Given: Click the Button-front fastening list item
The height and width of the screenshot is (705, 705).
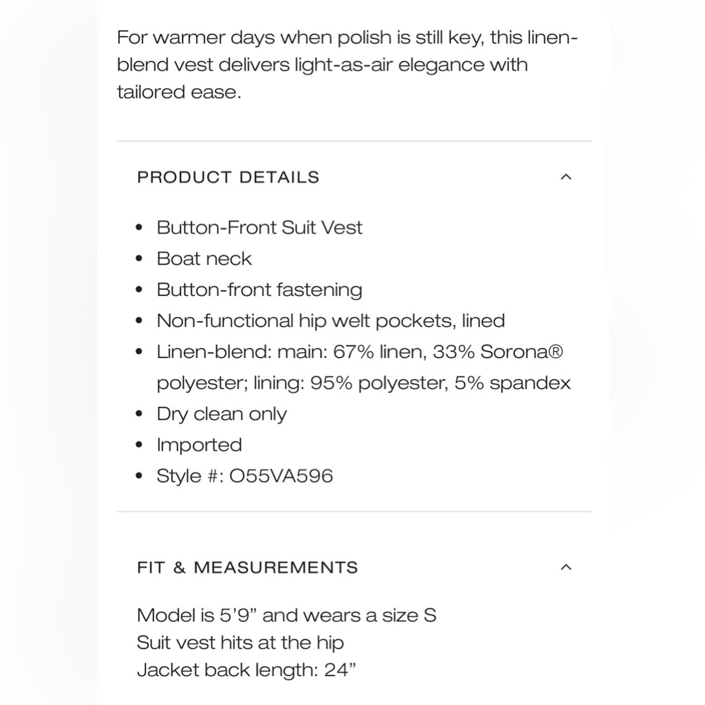Looking at the screenshot, I should 259,290.
